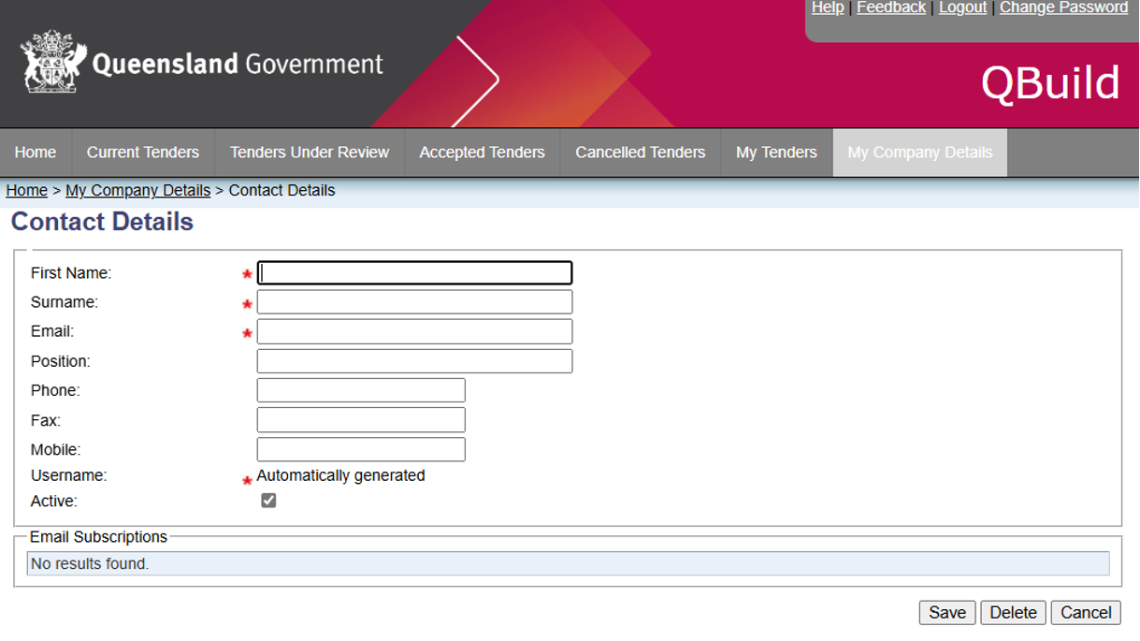Click the Fax input field

(x=361, y=420)
